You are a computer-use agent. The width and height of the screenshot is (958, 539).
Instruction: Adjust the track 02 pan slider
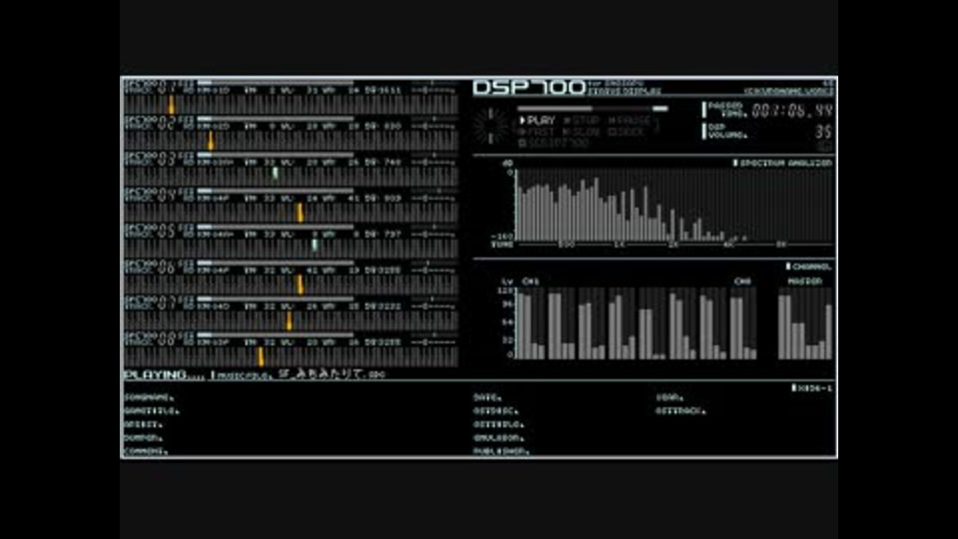pos(433,126)
